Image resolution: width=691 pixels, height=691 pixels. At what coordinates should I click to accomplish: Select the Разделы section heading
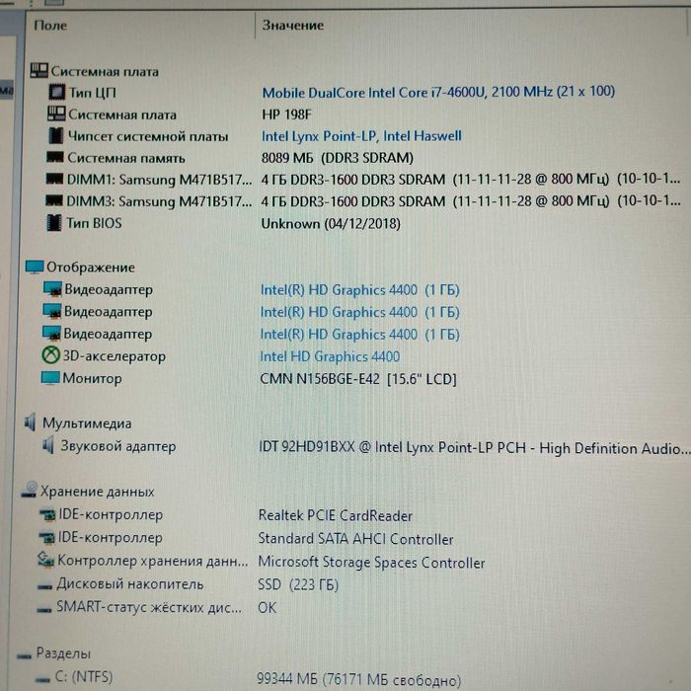(63, 653)
